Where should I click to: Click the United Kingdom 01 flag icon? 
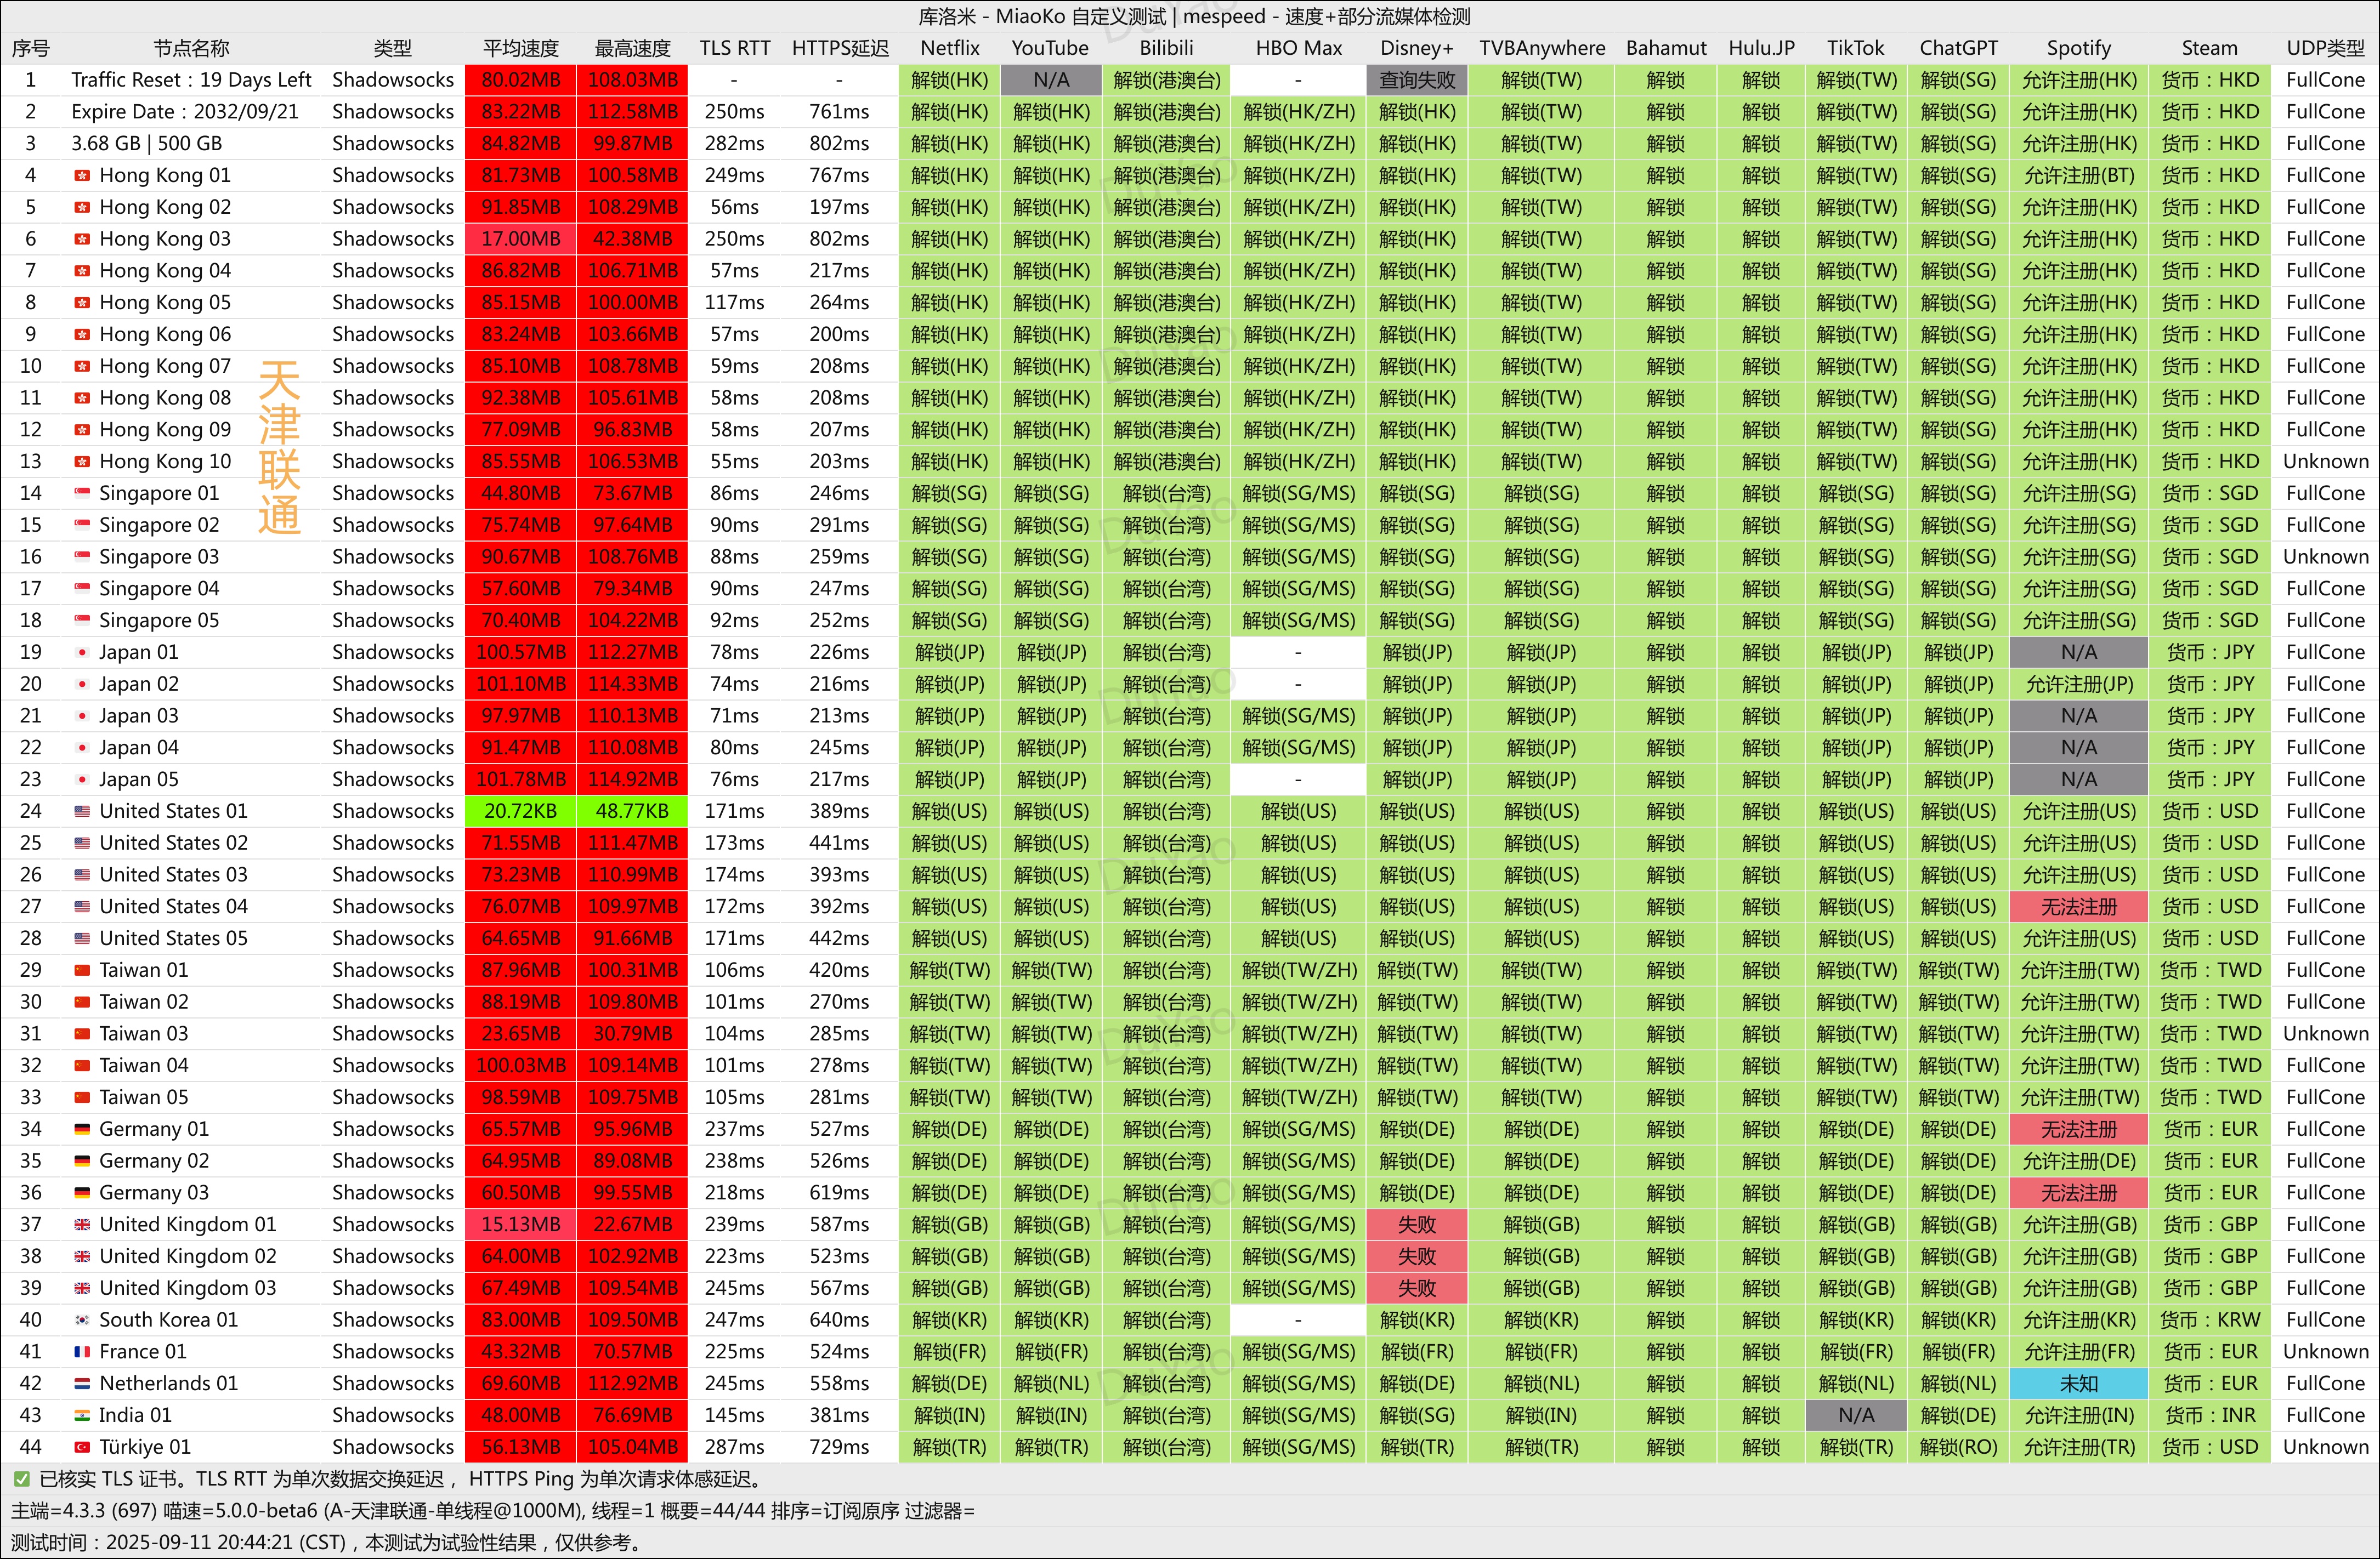point(82,1225)
